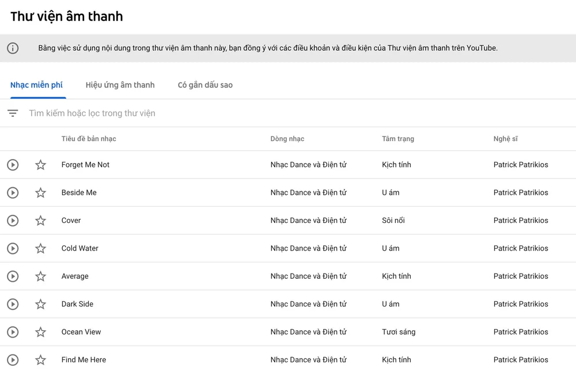Image resolution: width=576 pixels, height=371 pixels.
Task: Star the track Average
Action: point(40,277)
